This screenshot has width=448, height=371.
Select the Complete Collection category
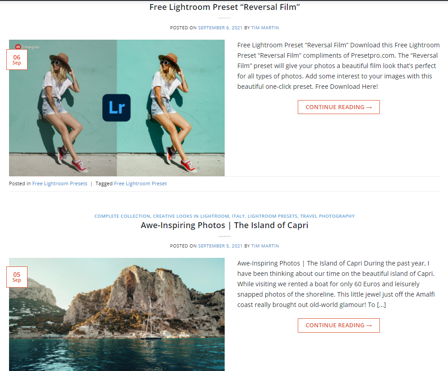122,216
